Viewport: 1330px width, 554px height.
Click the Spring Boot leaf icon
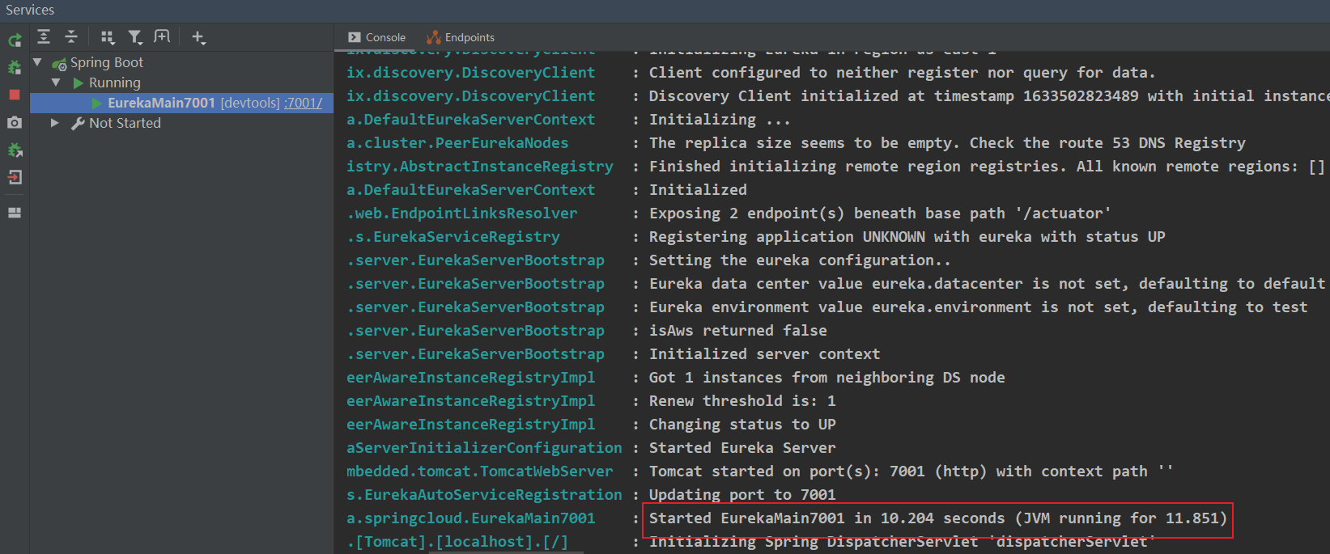[59, 63]
